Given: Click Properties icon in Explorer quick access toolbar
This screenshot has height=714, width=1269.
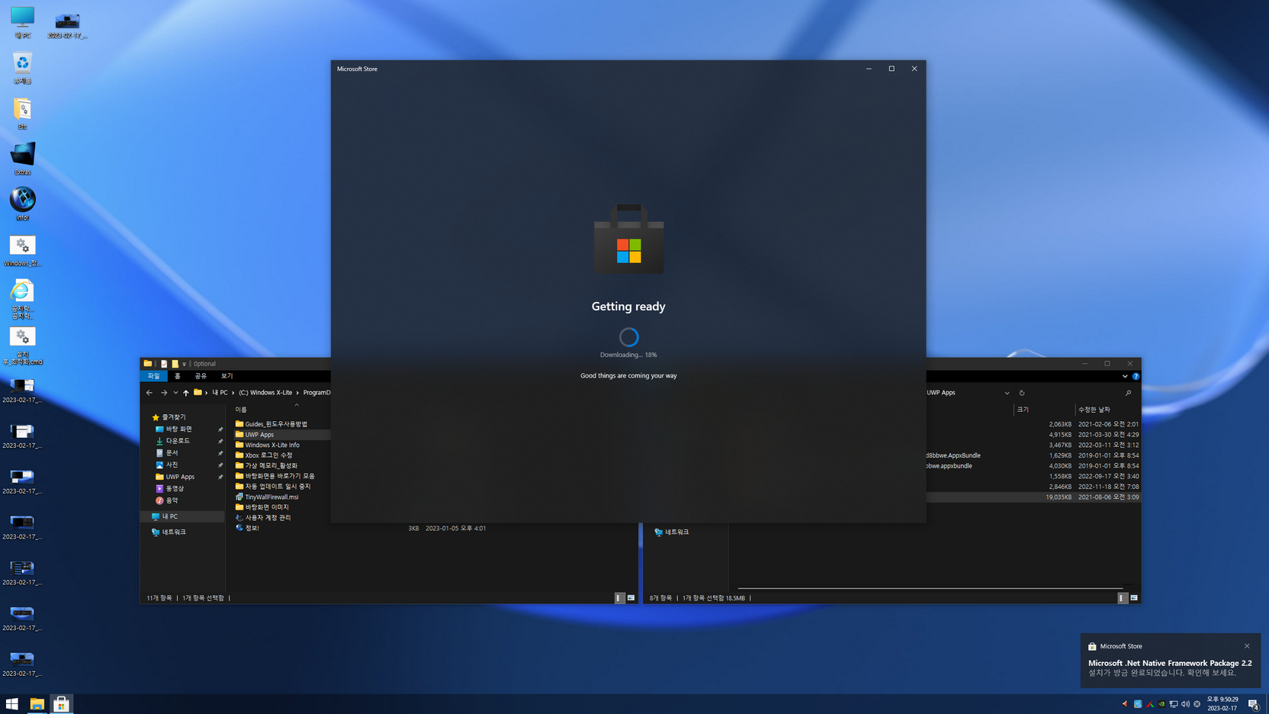Looking at the screenshot, I should [164, 364].
